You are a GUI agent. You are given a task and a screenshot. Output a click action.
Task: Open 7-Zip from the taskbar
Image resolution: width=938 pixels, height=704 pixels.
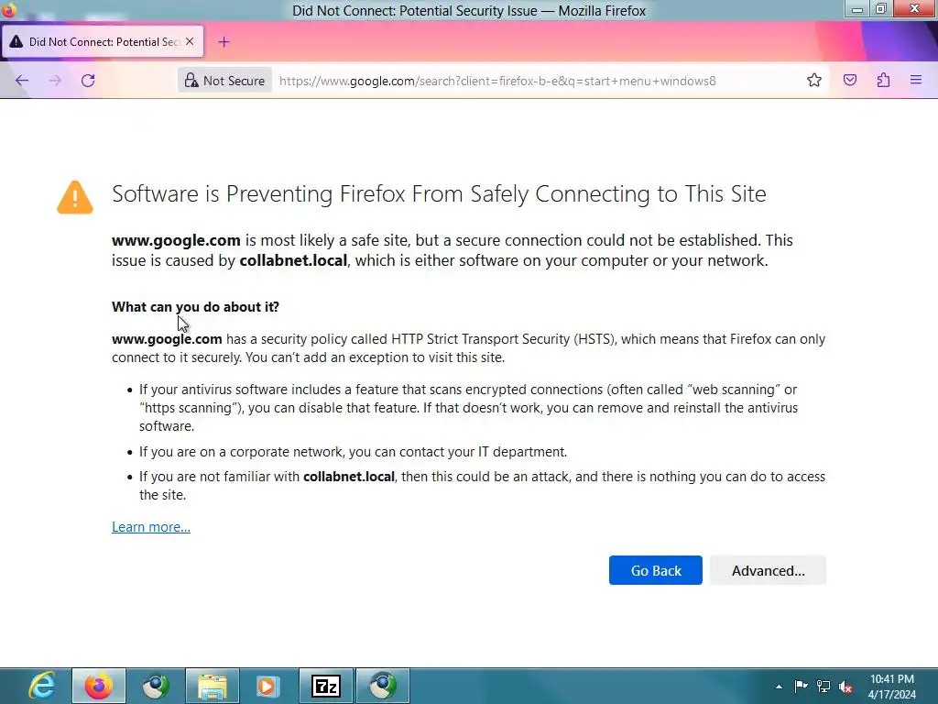coord(325,686)
